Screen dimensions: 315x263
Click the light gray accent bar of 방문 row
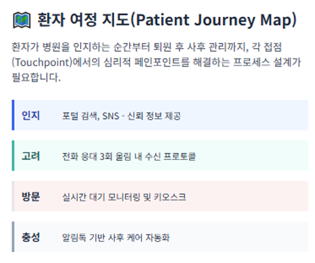pos(13,196)
